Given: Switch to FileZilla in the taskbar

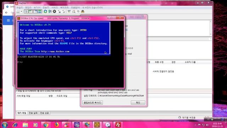Looking at the screenshot, I should 118,125.
